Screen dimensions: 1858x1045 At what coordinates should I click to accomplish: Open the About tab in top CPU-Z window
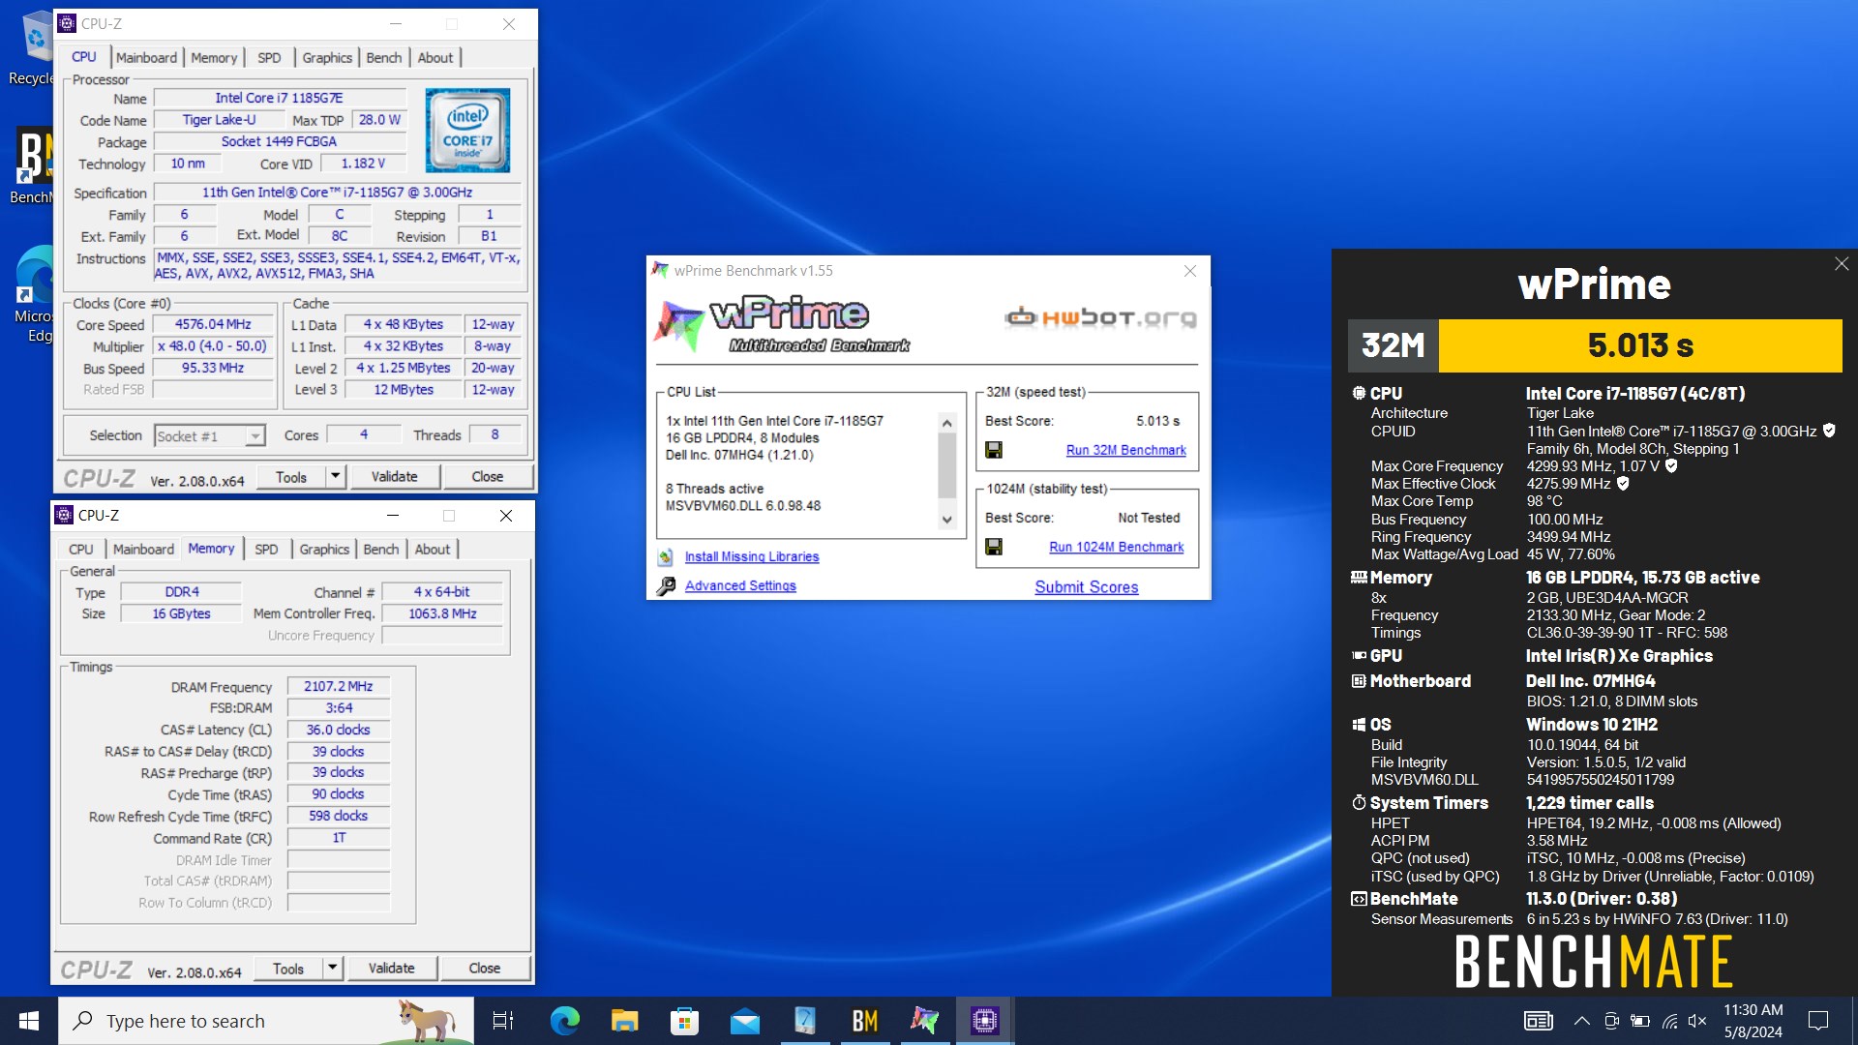point(435,57)
